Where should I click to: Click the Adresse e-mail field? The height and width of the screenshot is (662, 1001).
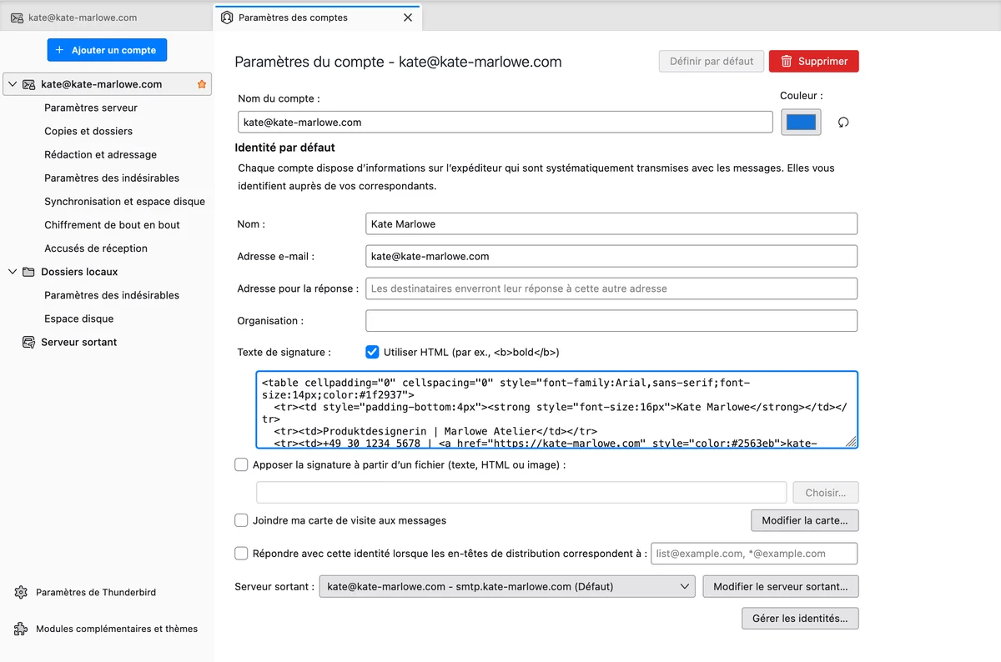coord(611,256)
